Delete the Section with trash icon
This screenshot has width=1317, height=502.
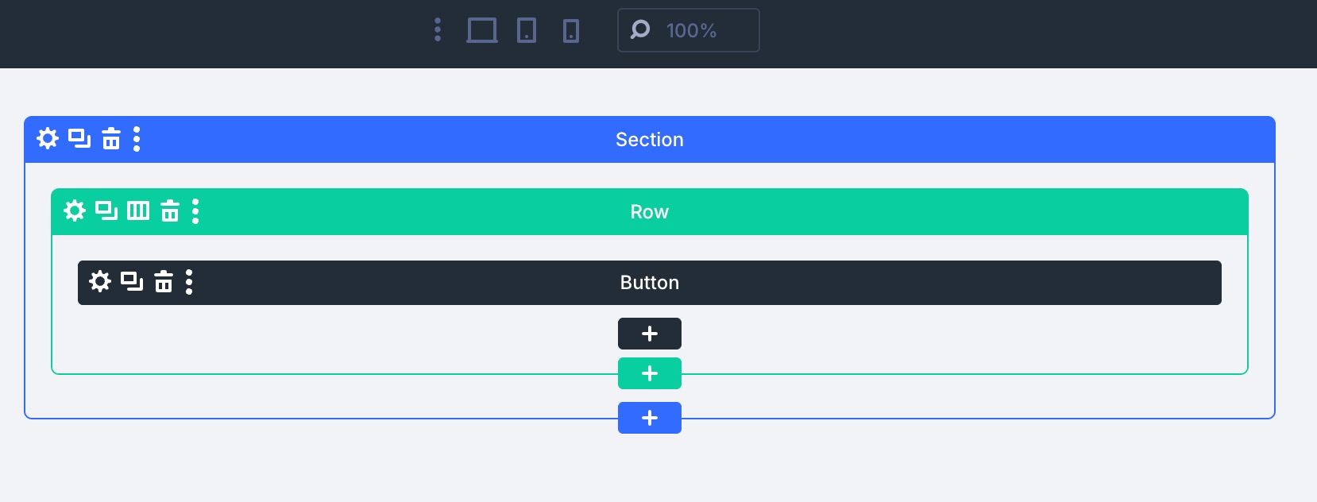(x=111, y=139)
